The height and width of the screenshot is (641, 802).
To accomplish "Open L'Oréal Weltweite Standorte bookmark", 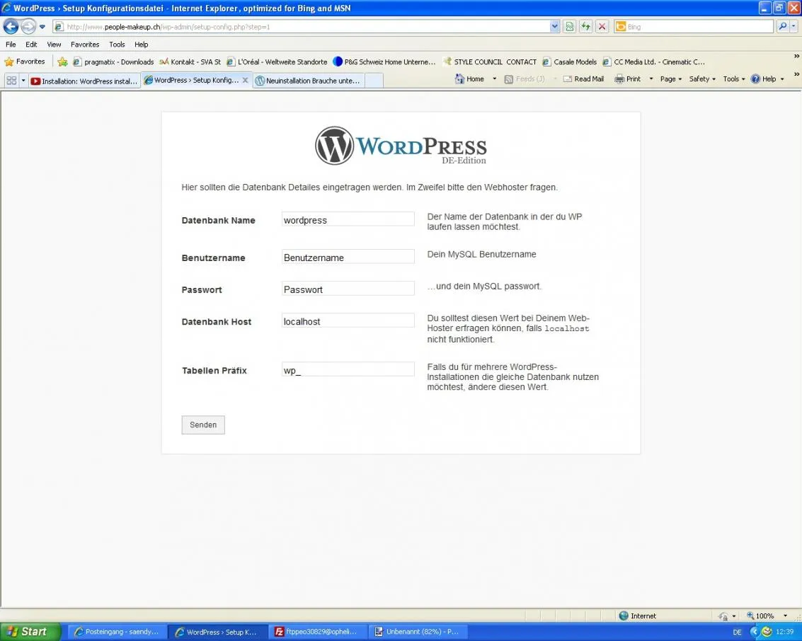I will pos(277,62).
